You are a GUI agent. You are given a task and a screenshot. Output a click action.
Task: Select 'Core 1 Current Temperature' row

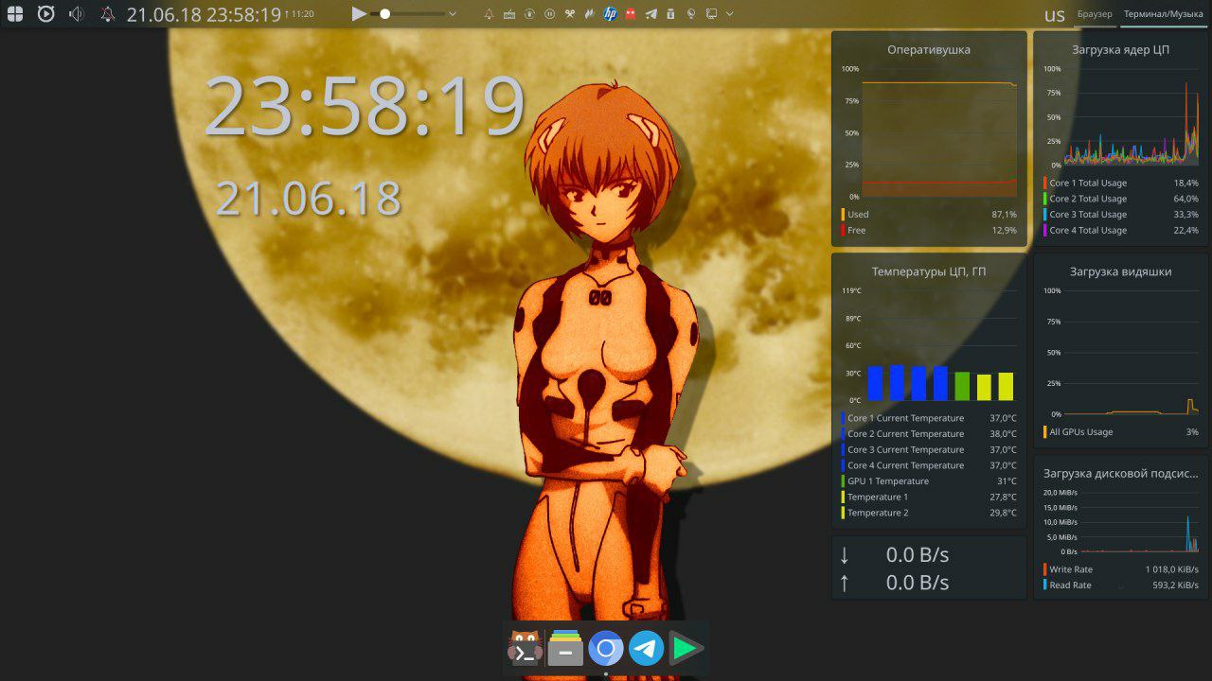929,418
